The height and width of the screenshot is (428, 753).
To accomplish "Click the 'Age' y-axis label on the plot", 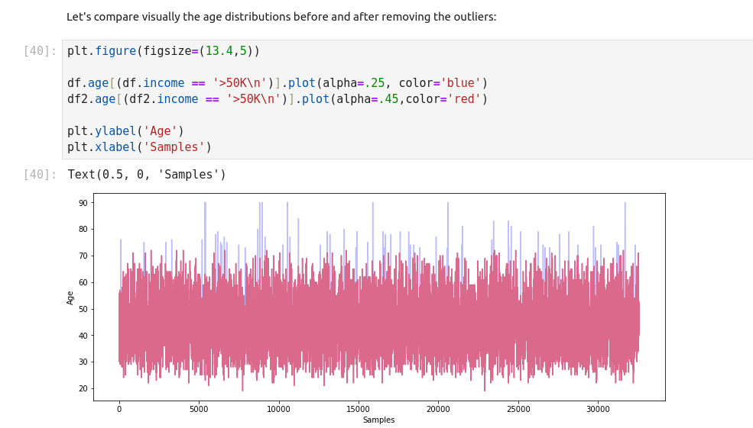I will coord(71,298).
